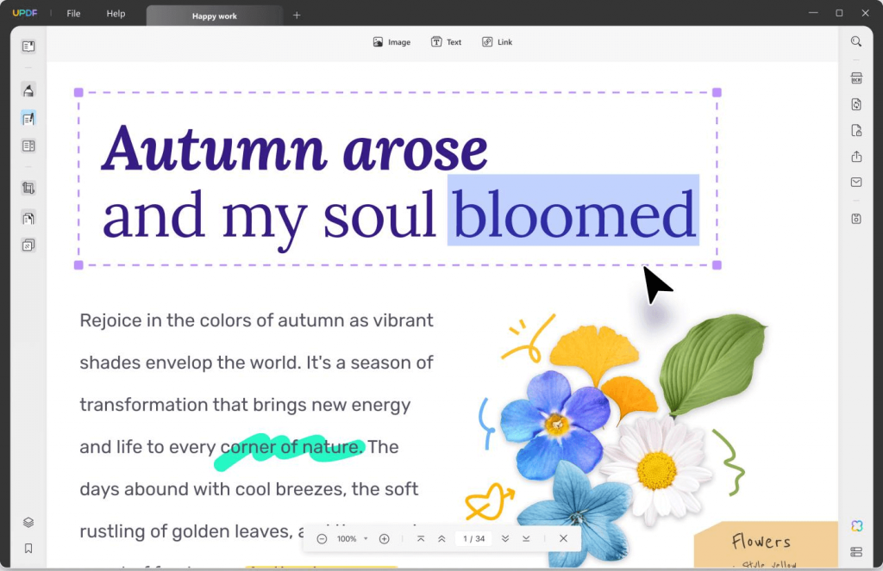Insert a Link
This screenshot has height=571, width=883.
click(497, 41)
